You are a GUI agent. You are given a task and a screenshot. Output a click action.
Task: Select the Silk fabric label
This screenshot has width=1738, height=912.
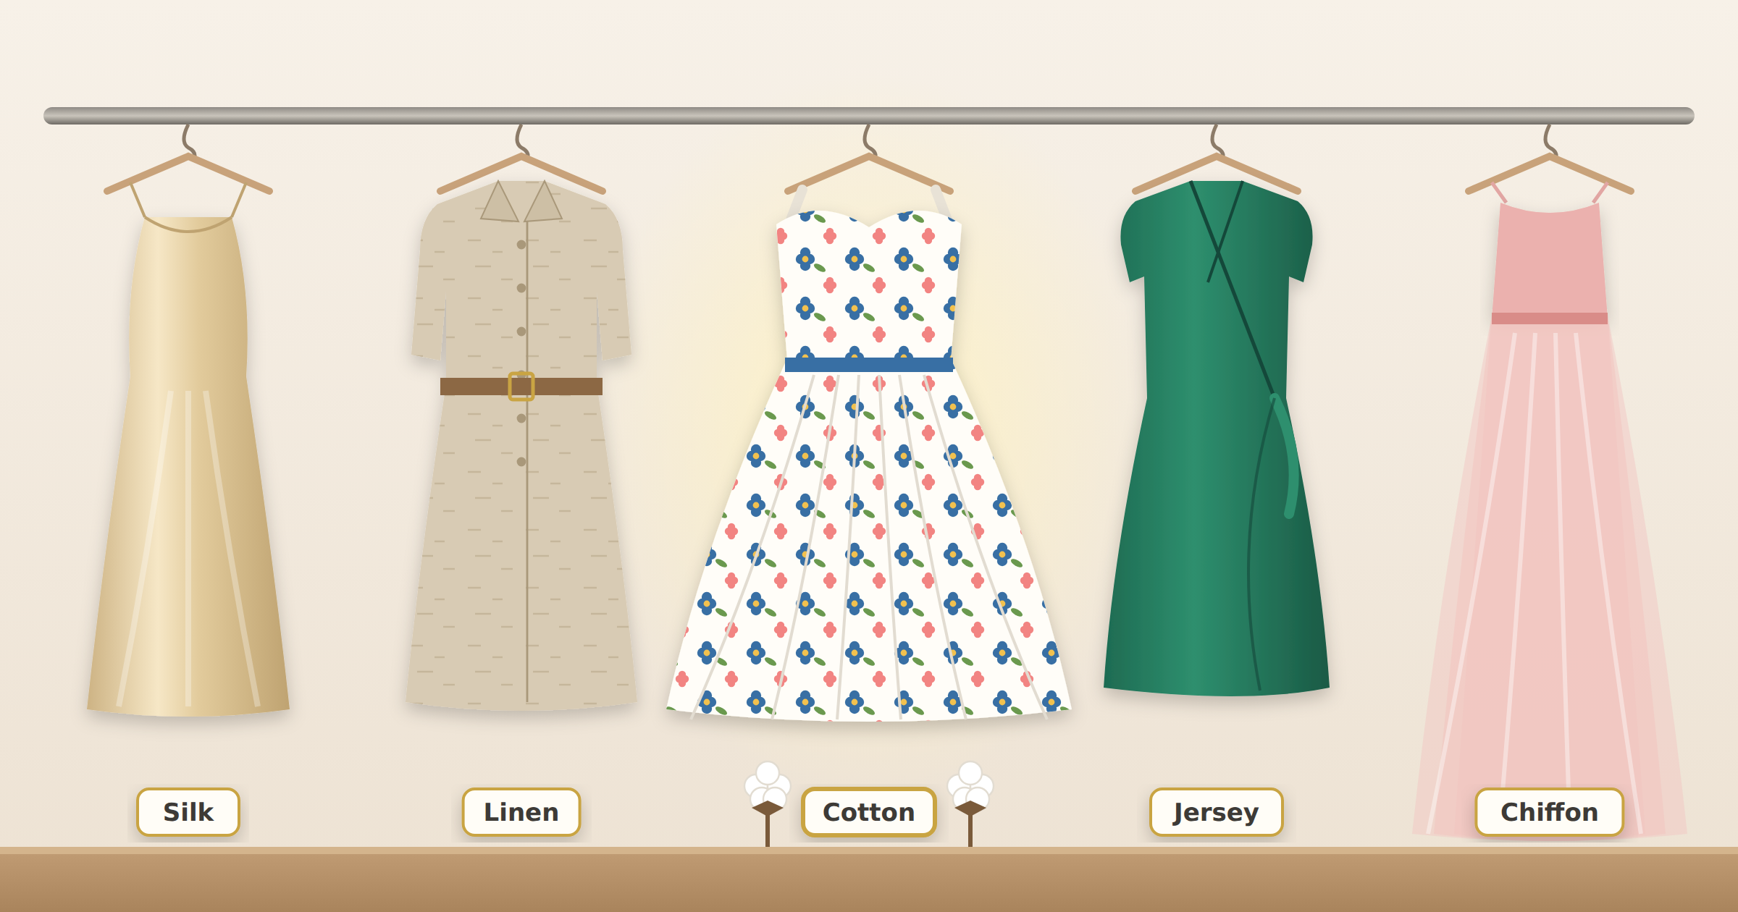pyautogui.click(x=188, y=812)
